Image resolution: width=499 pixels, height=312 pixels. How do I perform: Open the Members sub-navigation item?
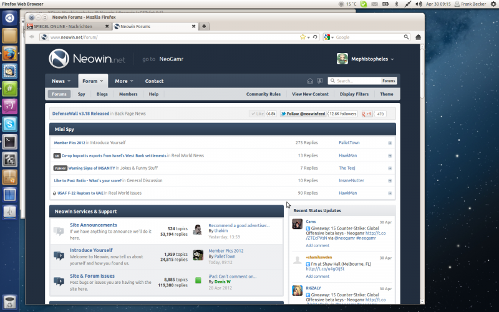click(128, 94)
